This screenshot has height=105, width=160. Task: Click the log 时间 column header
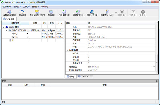(x=43, y=85)
